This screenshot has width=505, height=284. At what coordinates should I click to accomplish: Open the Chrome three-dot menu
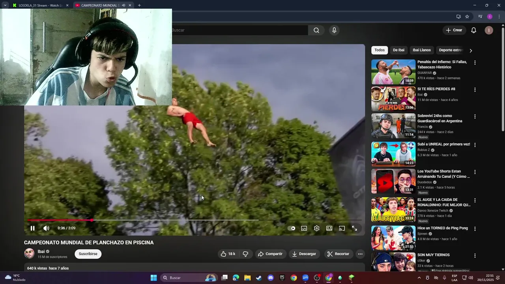pos(499,17)
